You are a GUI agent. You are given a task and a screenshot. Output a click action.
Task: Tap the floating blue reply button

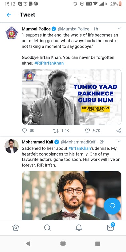tap(112, 206)
